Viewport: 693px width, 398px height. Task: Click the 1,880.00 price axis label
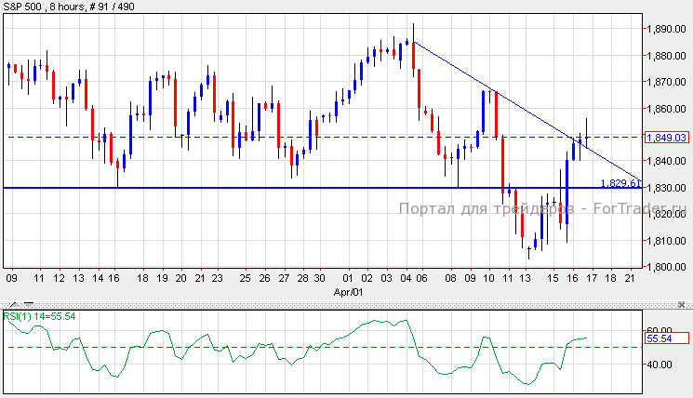[666, 56]
